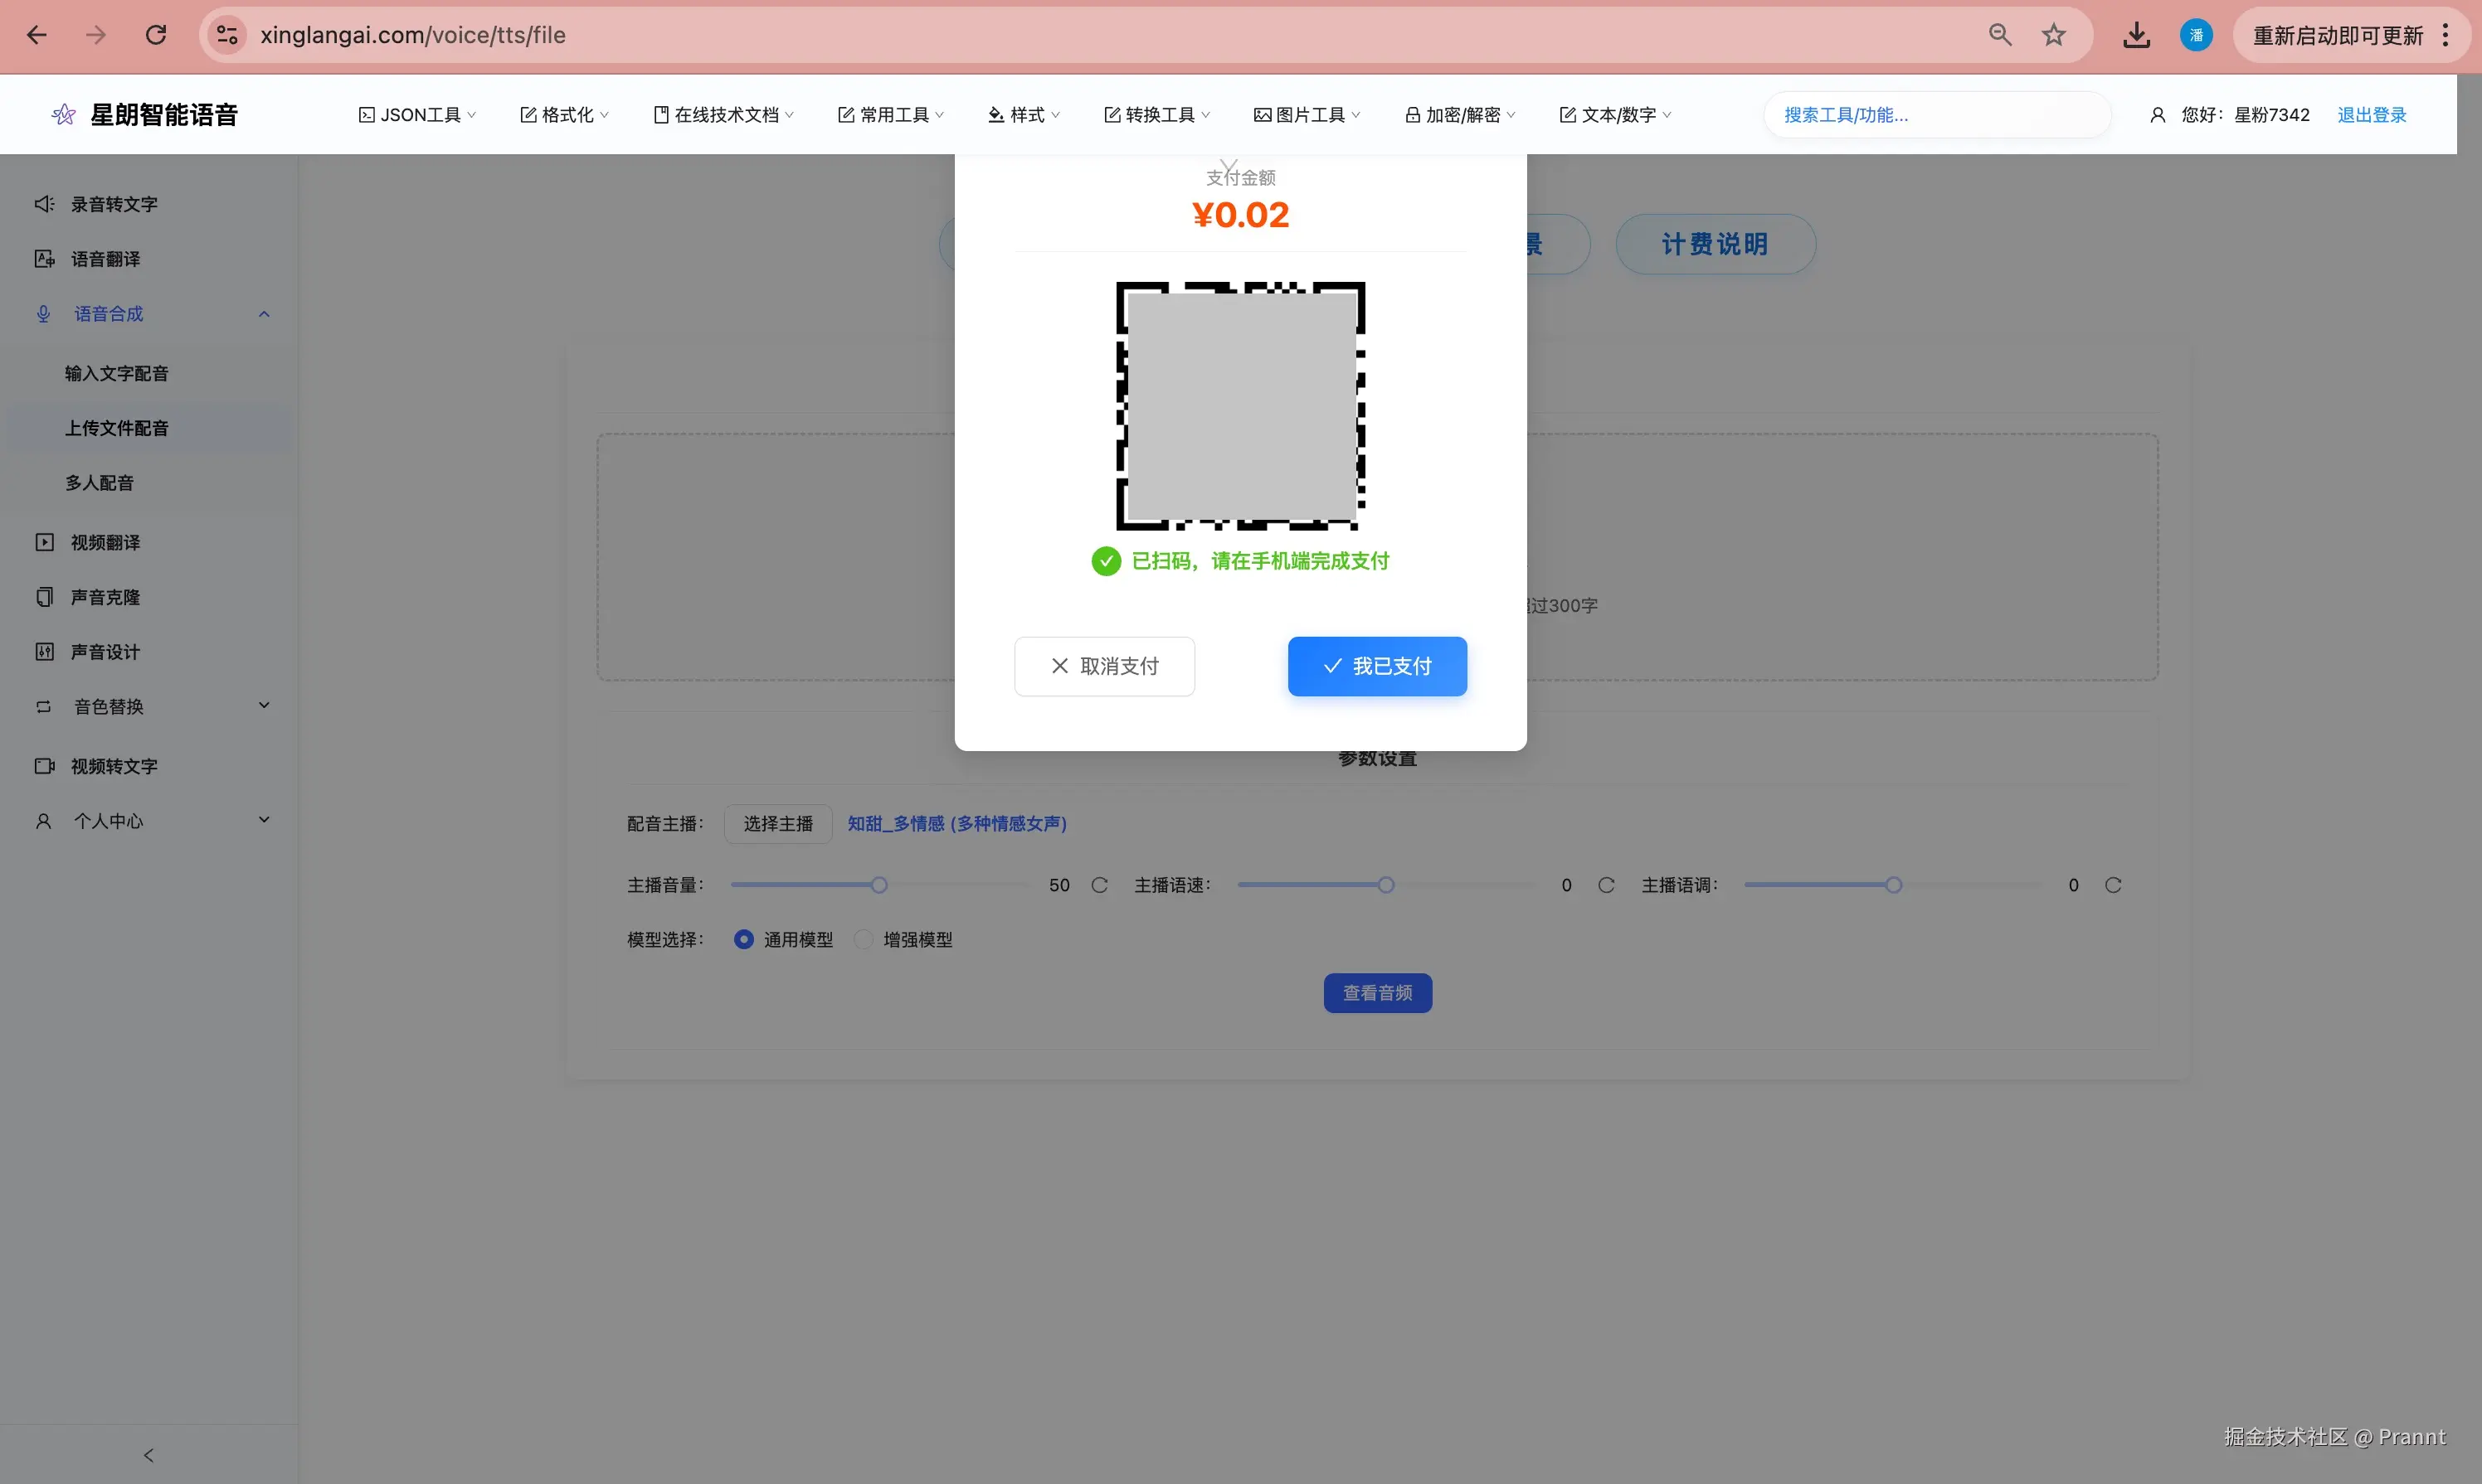Collapse the 语音合成 chevron
Screen dimensions: 2482x1484
tap(264, 314)
